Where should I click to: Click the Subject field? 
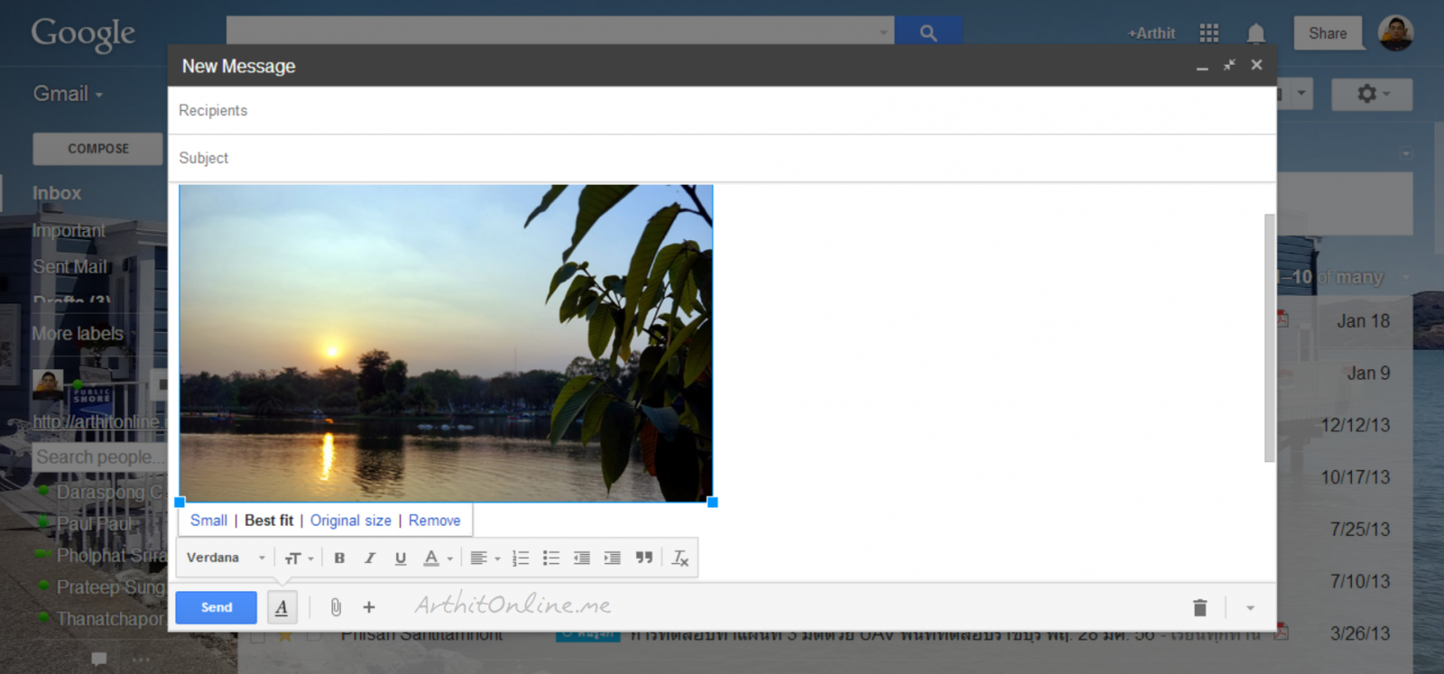pyautogui.click(x=722, y=158)
